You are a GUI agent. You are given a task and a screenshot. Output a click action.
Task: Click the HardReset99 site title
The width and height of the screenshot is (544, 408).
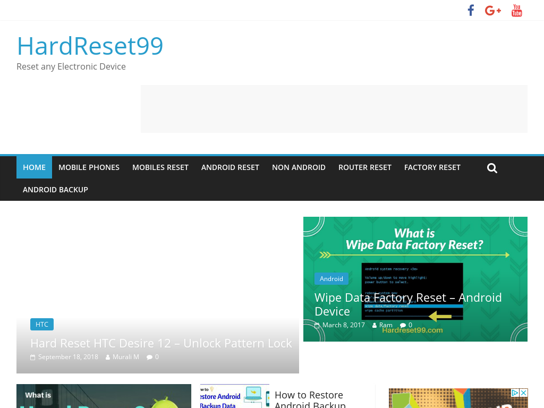90,46
